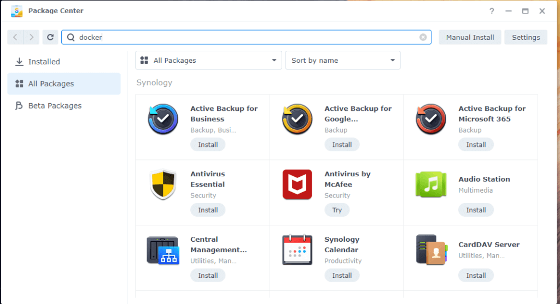Click the Central Management System icon
This screenshot has height=304, width=560.
click(x=163, y=250)
